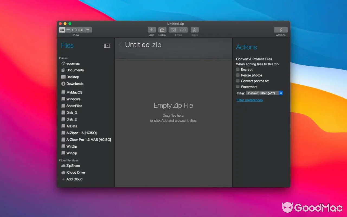Viewport: 347px width, 217px height.
Task: Open the Add files tool
Action: [x=152, y=30]
